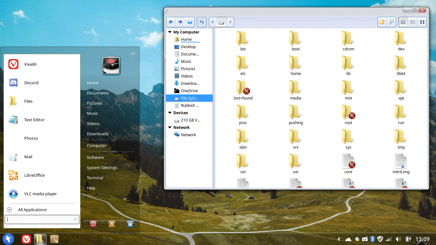Open Software from start menu
The width and height of the screenshot is (436, 245).
tap(95, 158)
